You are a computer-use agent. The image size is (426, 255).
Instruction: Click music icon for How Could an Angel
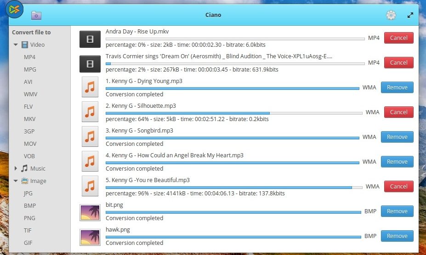(x=90, y=161)
